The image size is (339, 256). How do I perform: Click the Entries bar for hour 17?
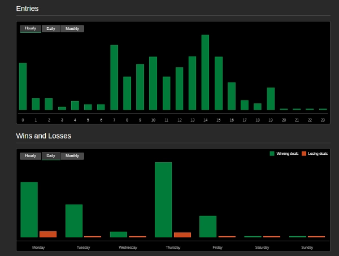[245, 105]
